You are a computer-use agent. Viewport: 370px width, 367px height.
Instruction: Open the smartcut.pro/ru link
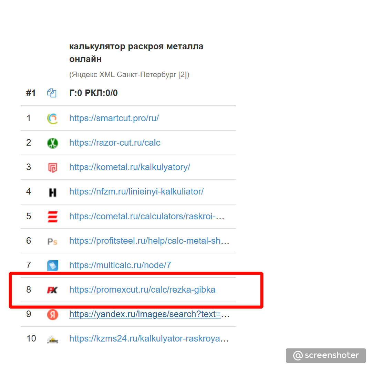(x=114, y=118)
